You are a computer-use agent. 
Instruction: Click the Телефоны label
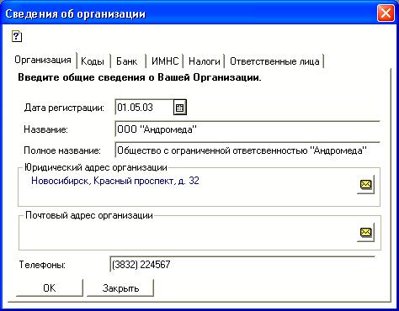click(x=42, y=265)
